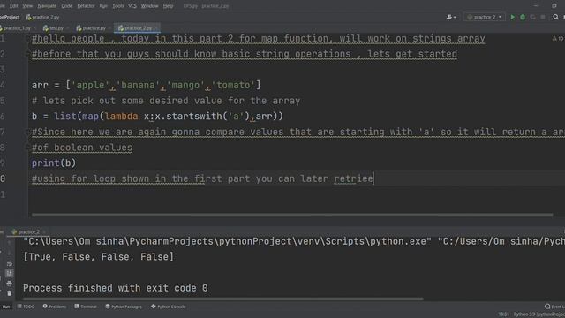Close the practice_2.py editor tab
565x318 pixels.
[156, 27]
